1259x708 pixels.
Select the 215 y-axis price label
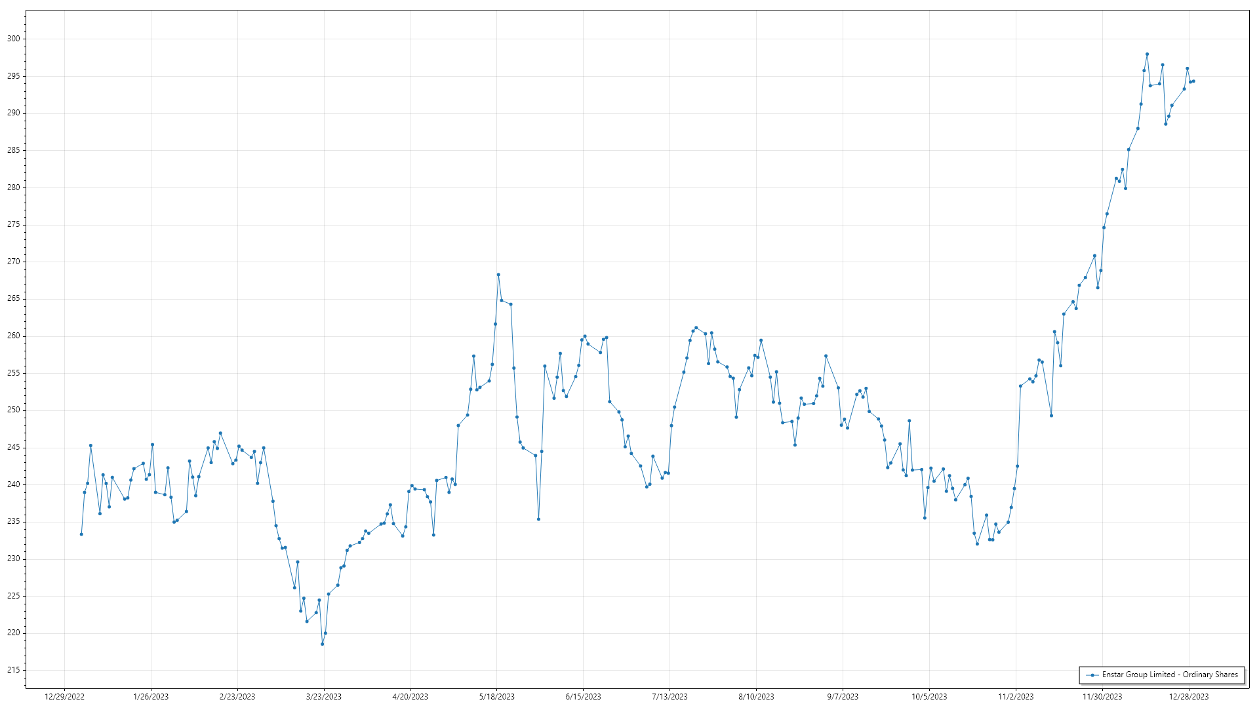pyautogui.click(x=13, y=670)
